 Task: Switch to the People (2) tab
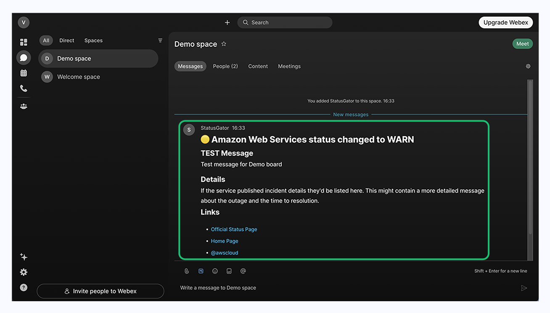pyautogui.click(x=225, y=66)
